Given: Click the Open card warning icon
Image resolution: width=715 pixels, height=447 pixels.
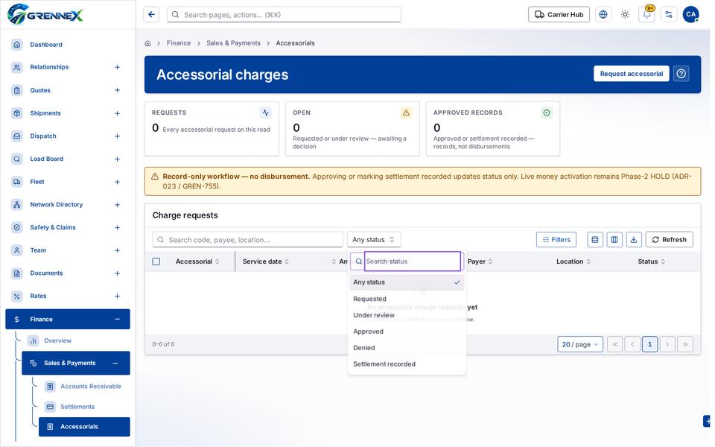Looking at the screenshot, I should [406, 112].
